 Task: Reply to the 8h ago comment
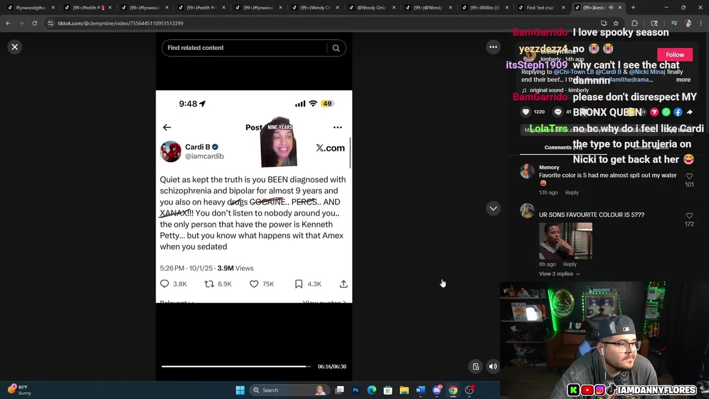coord(569,264)
